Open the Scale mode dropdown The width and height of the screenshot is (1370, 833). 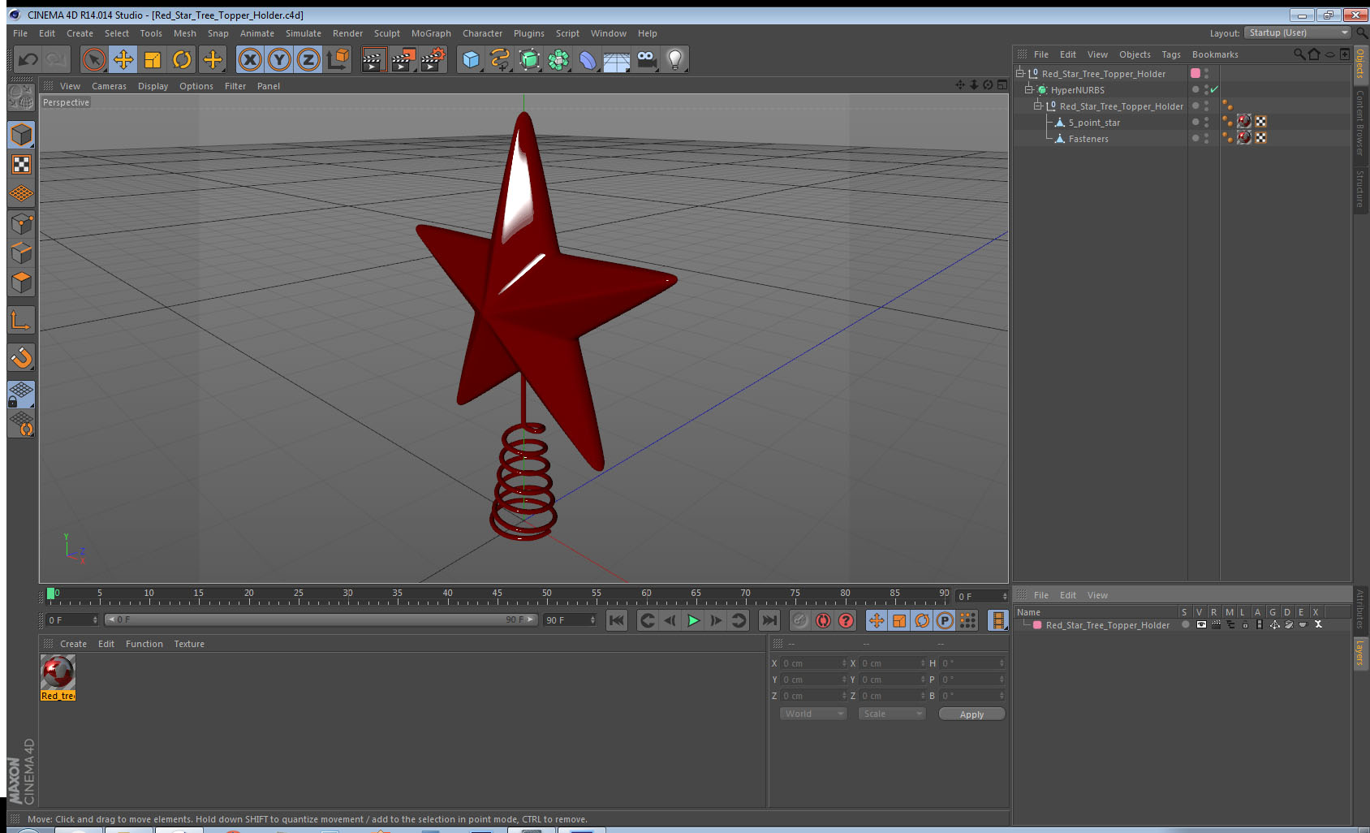coord(892,714)
